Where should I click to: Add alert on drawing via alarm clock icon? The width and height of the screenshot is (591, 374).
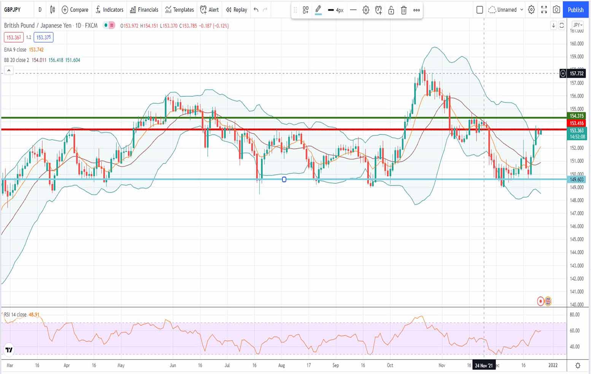378,10
